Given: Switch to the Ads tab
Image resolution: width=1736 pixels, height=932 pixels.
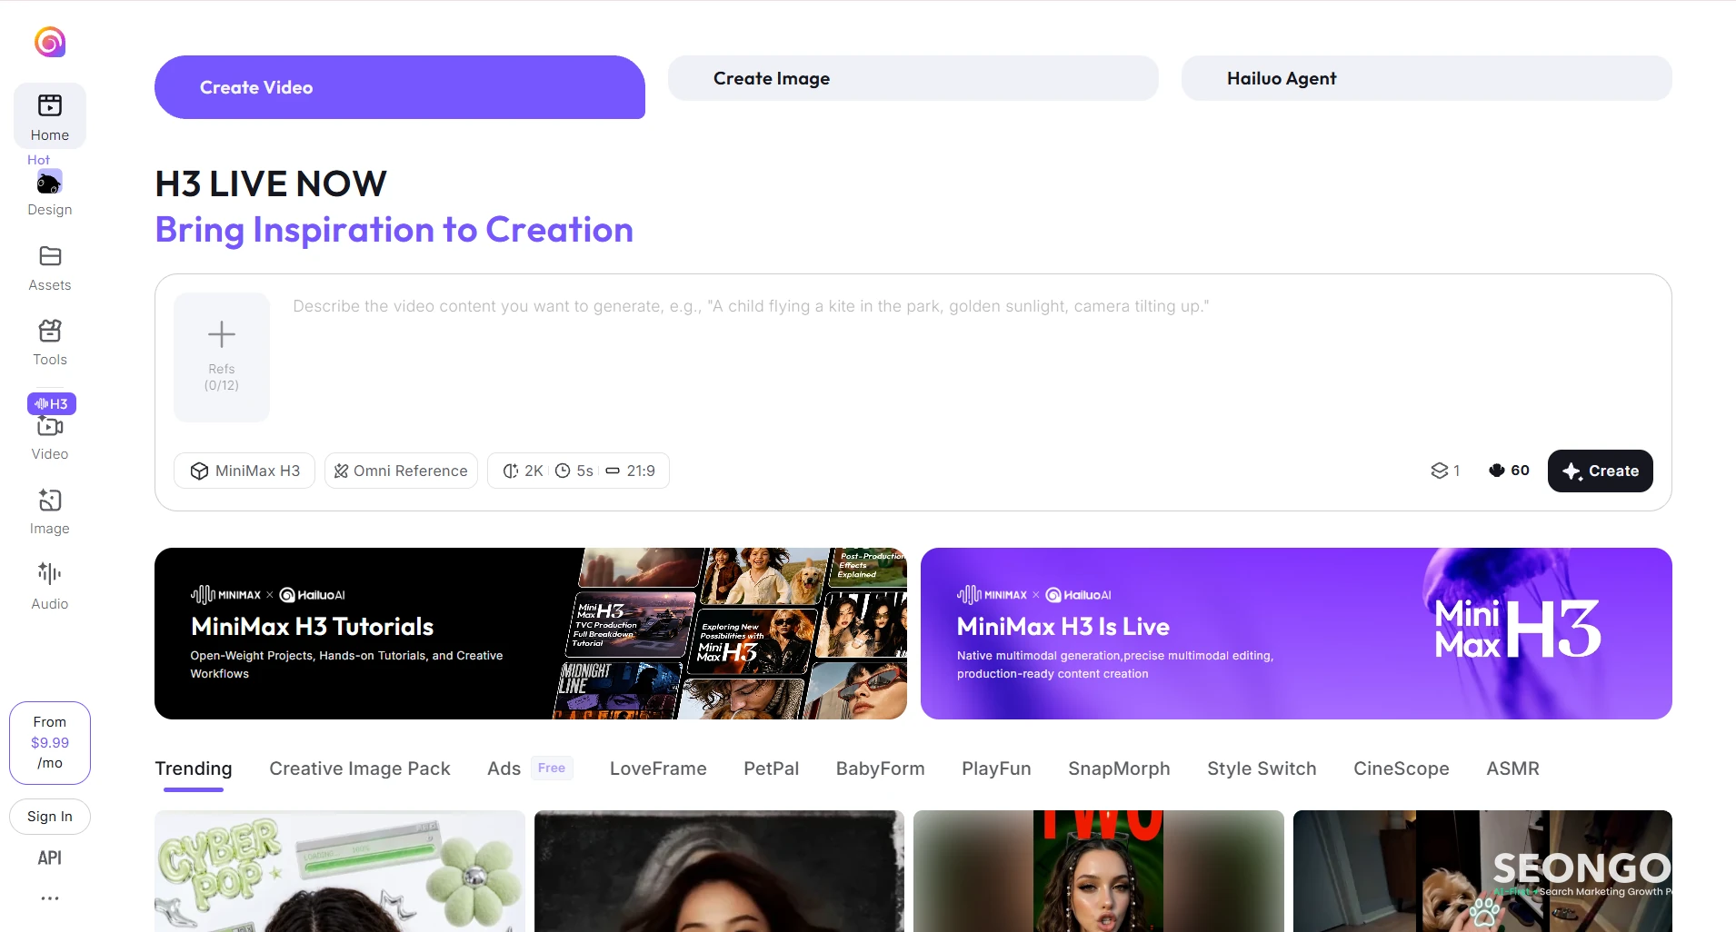Looking at the screenshot, I should click(504, 768).
